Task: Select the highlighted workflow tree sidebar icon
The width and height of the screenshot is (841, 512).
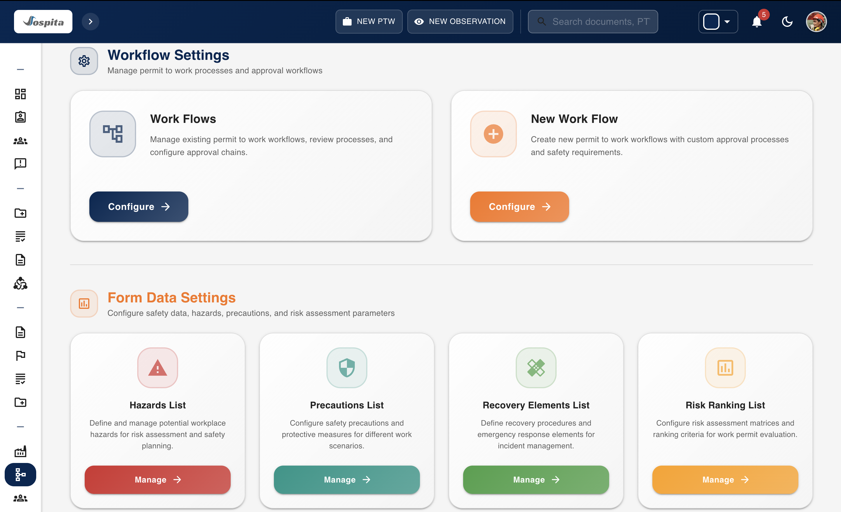Action: [20, 474]
